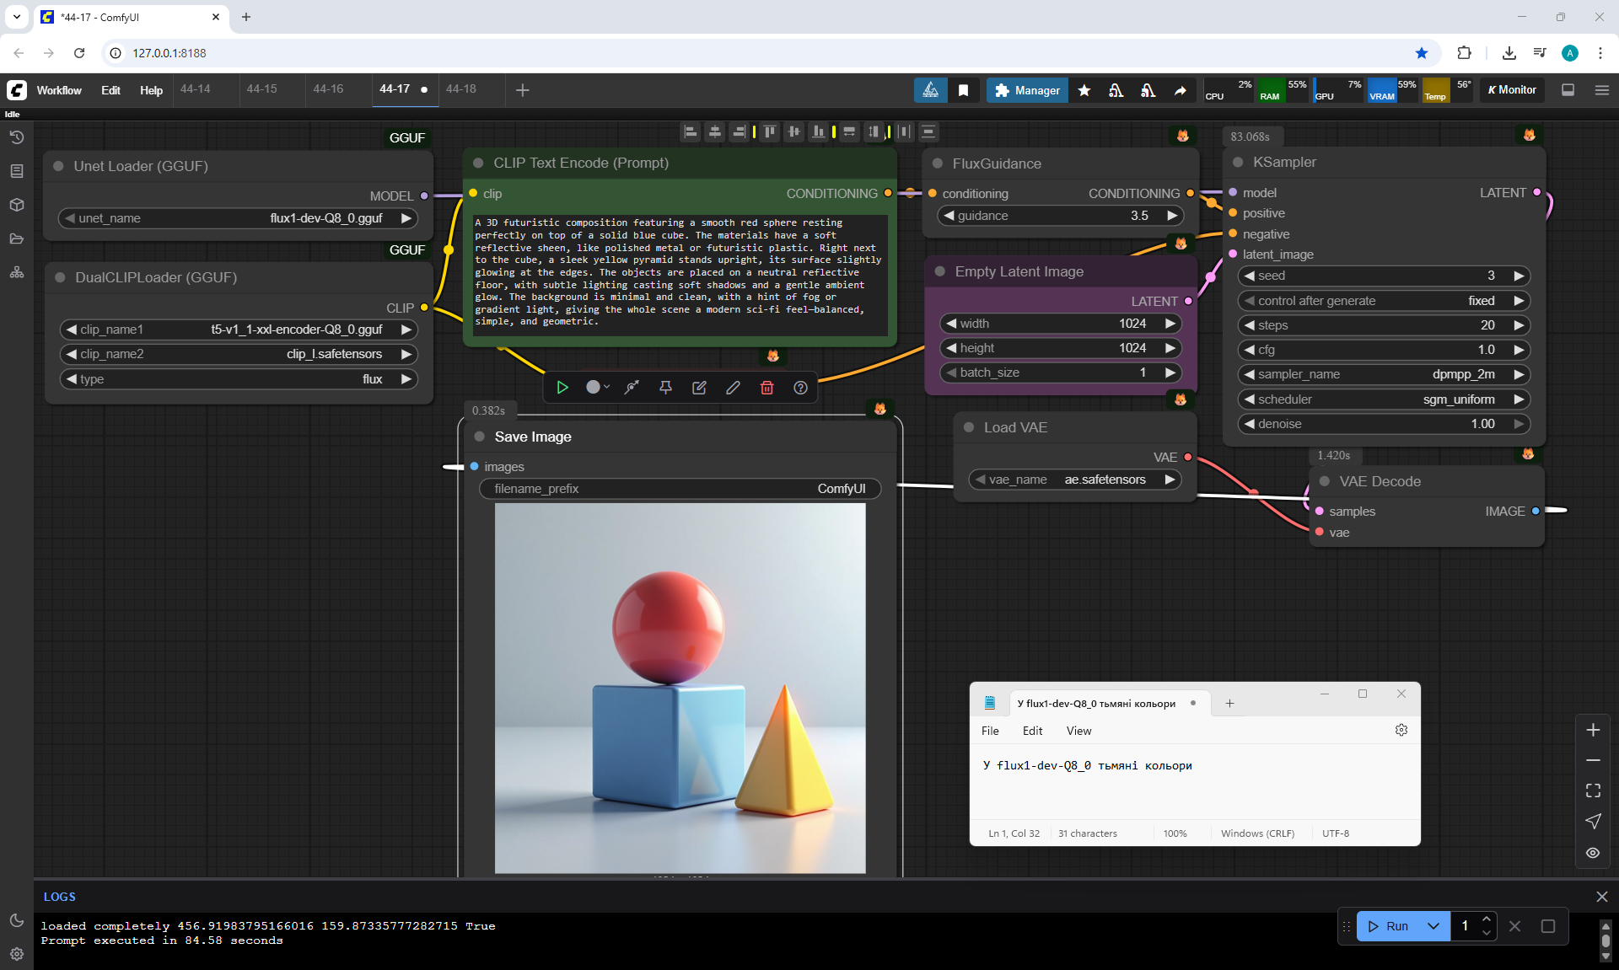Open the model library cube sidebar icon
This screenshot has width=1619, height=970.
tap(17, 205)
